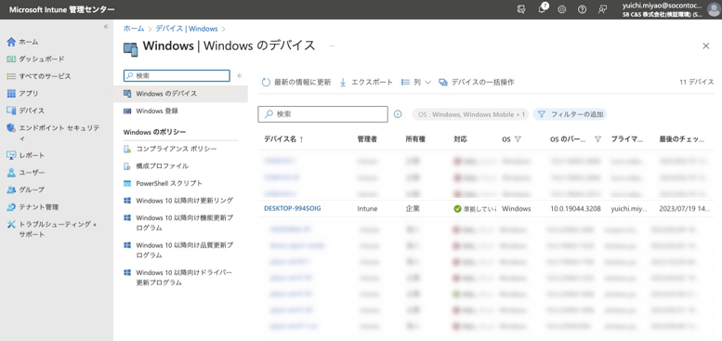The width and height of the screenshot is (722, 341).
Task: Open the help question mark icon
Action: (582, 9)
